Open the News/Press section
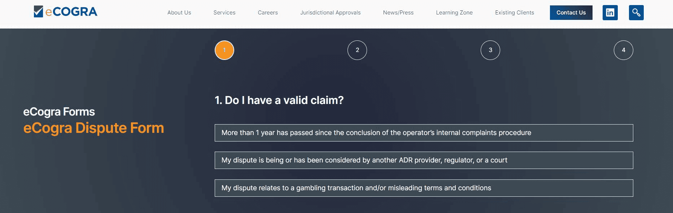Screen dimensions: 673x213 pyautogui.click(x=398, y=13)
